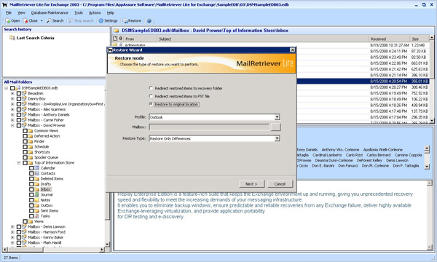Open the Profile dropdown

277,117
